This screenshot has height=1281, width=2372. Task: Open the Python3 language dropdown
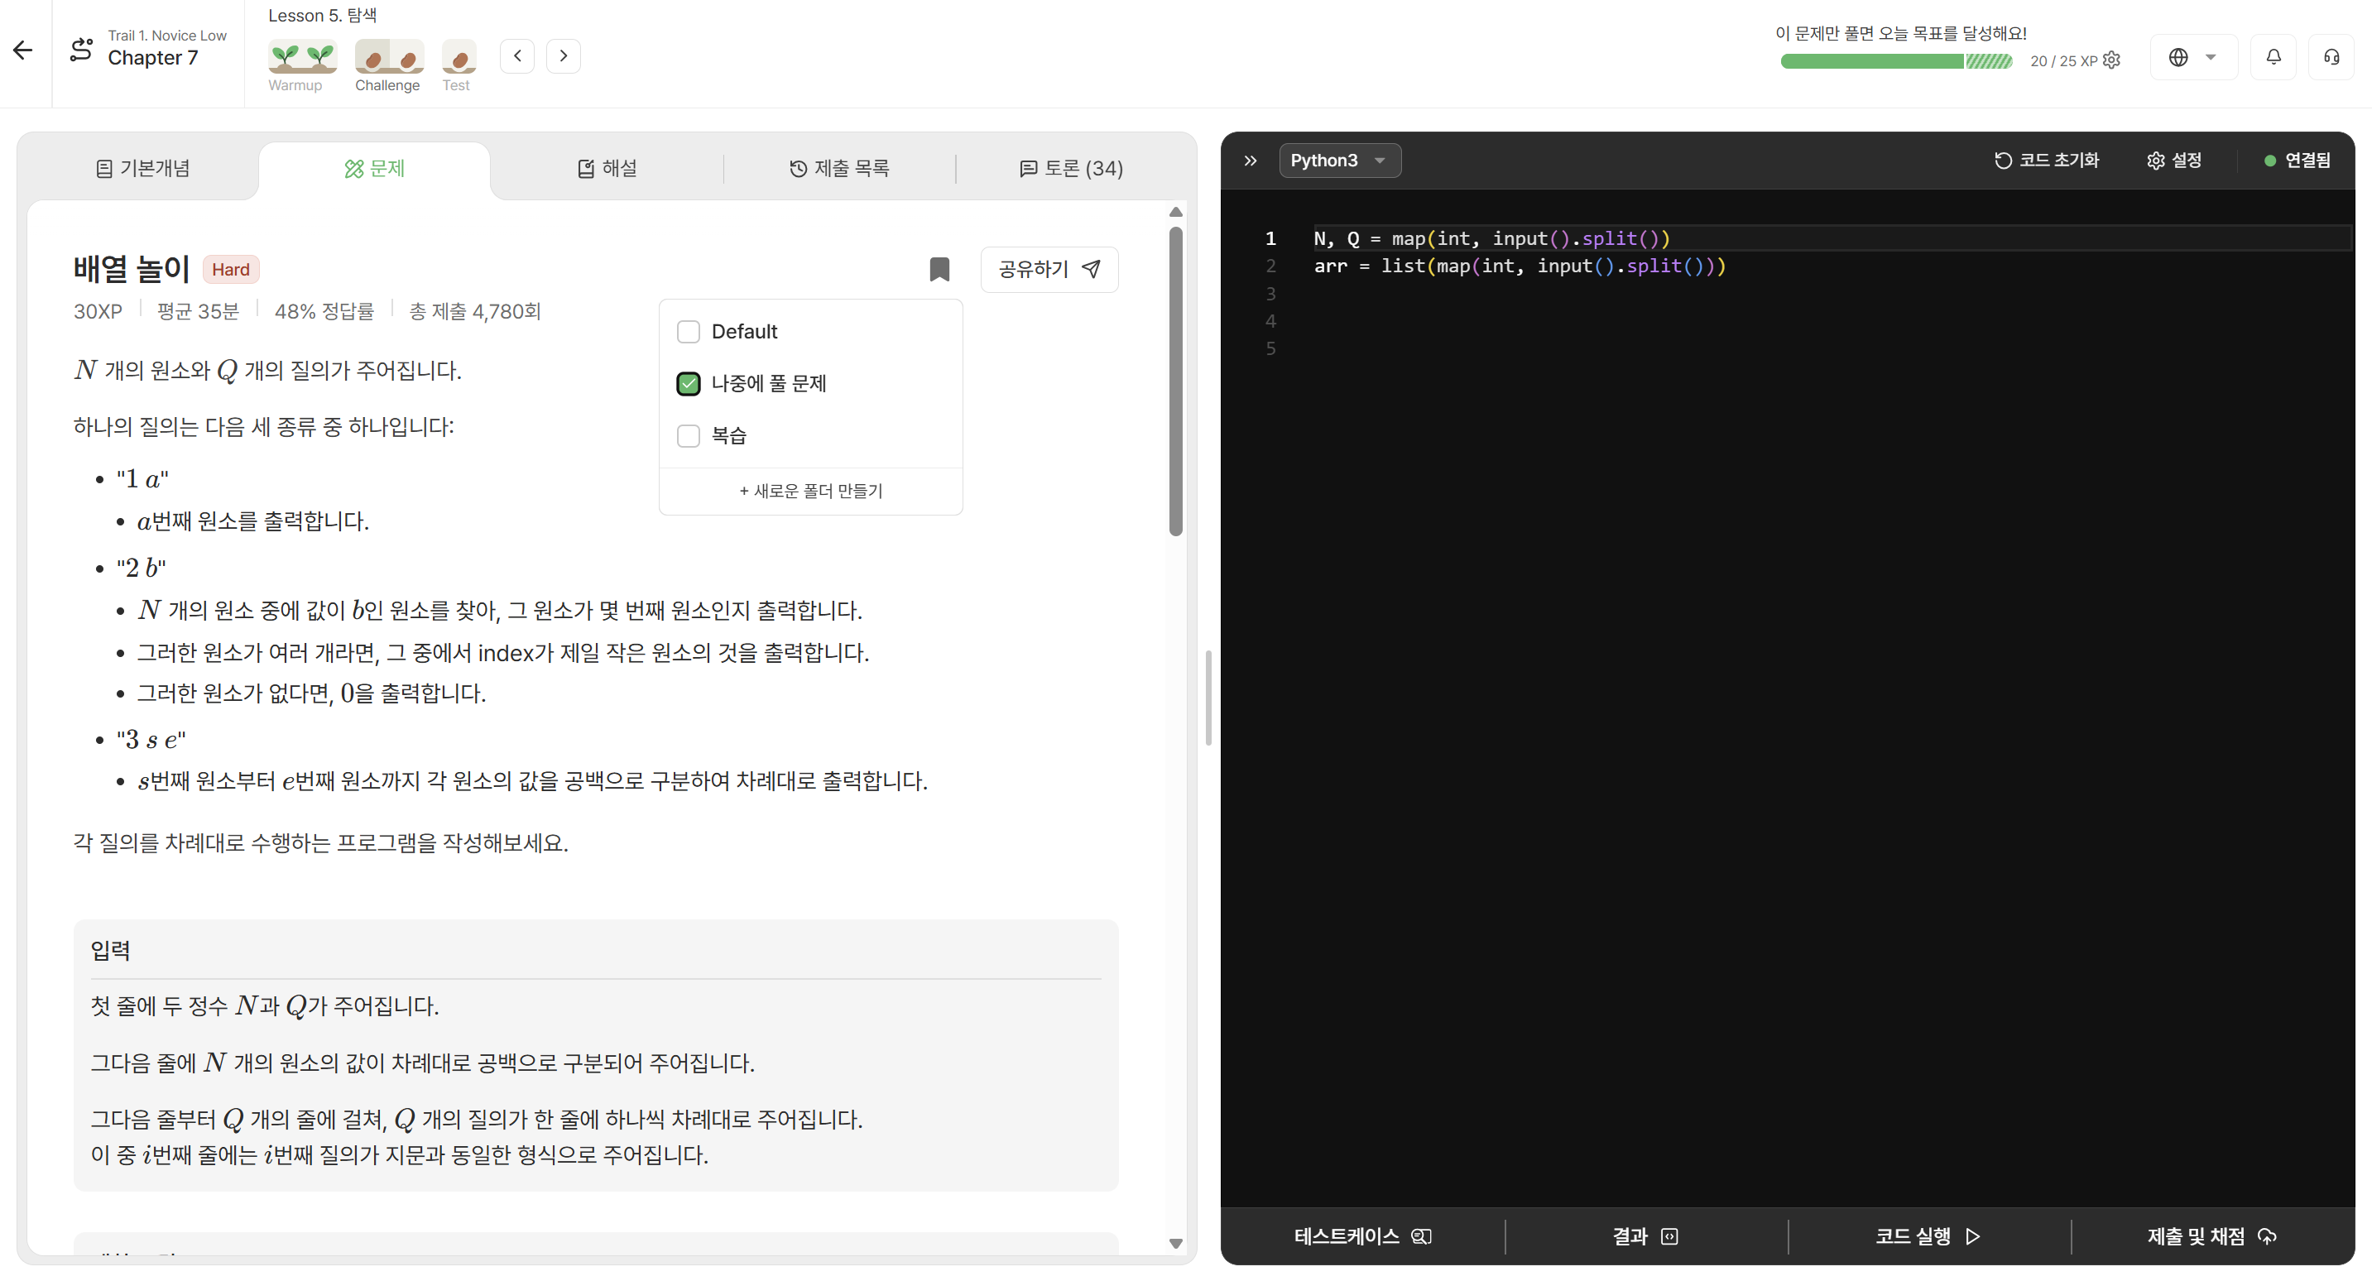pos(1340,161)
